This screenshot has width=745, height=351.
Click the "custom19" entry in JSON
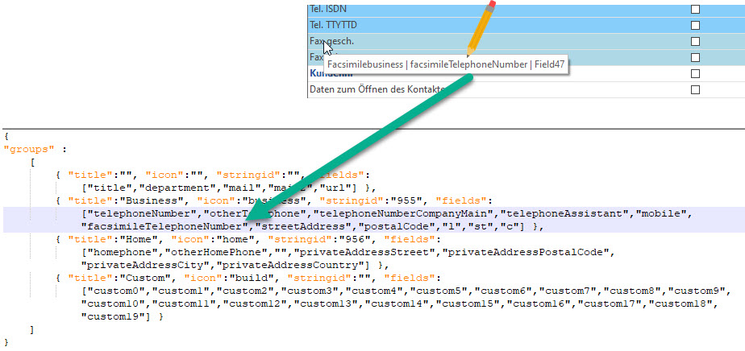click(x=113, y=317)
